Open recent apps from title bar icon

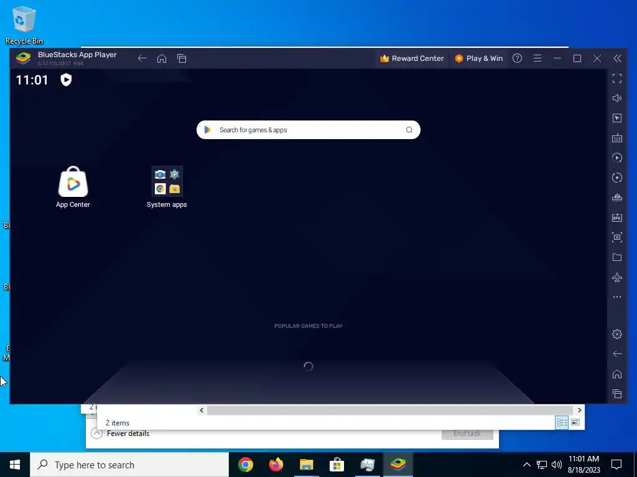click(x=182, y=58)
